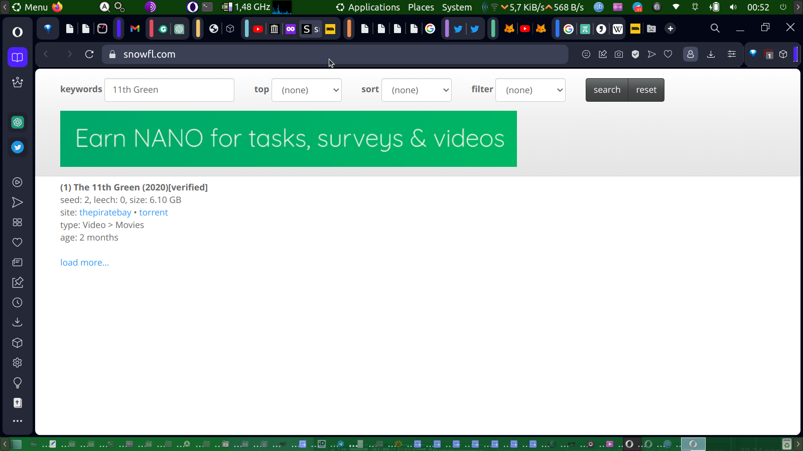Take a snapshot with camera icon
The image size is (803, 451).
[619, 54]
